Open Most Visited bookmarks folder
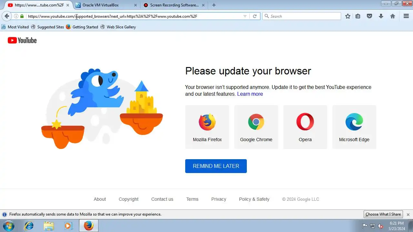 (15, 27)
